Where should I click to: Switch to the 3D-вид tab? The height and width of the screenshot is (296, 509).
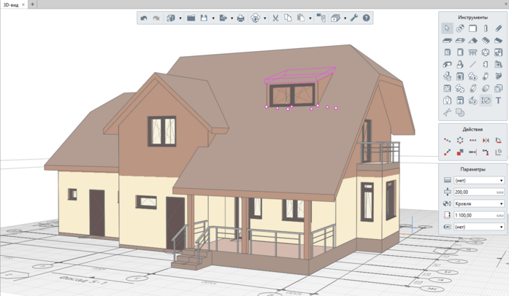click(x=12, y=4)
